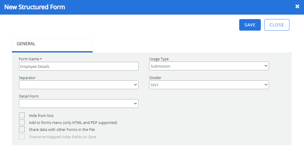Image resolution: width=304 pixels, height=154 pixels.
Task: Switch to the GENERAL tab
Action: tap(26, 44)
